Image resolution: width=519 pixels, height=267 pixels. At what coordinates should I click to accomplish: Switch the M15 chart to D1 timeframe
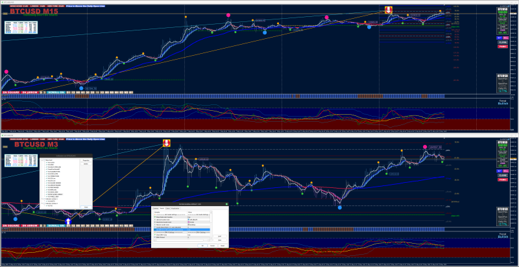pyautogui.click(x=68, y=93)
